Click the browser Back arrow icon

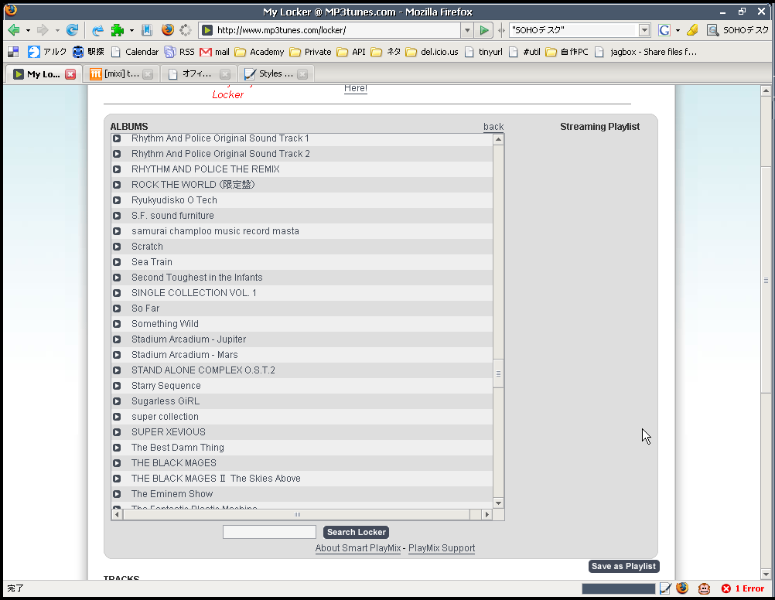pos(14,30)
